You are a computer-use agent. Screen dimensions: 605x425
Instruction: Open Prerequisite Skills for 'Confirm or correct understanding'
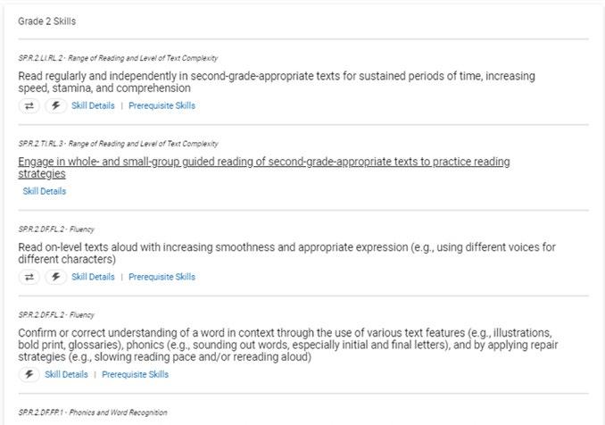point(135,374)
